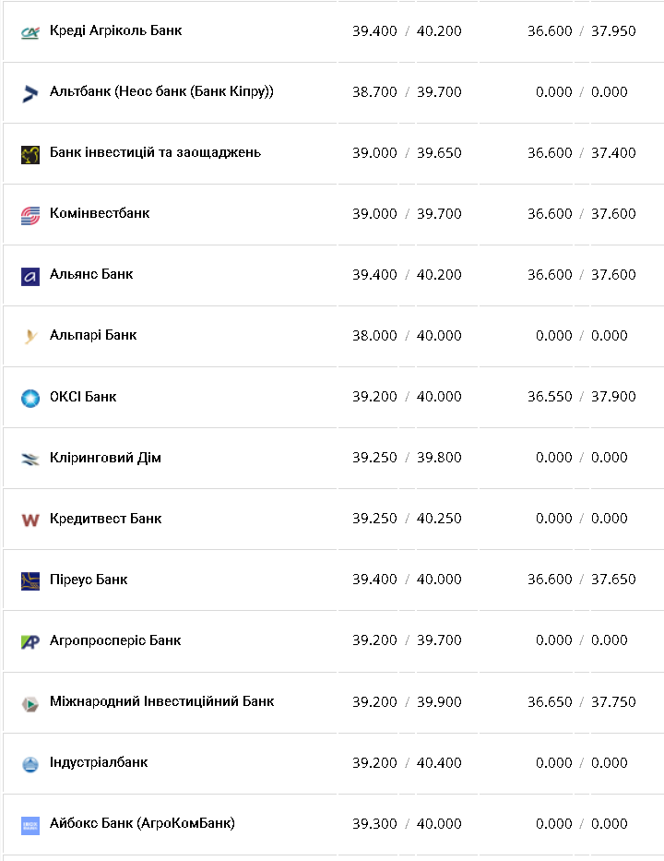The height and width of the screenshot is (861, 664).
Task: Click the Агропросперіс Банк logo icon
Action: click(30, 641)
